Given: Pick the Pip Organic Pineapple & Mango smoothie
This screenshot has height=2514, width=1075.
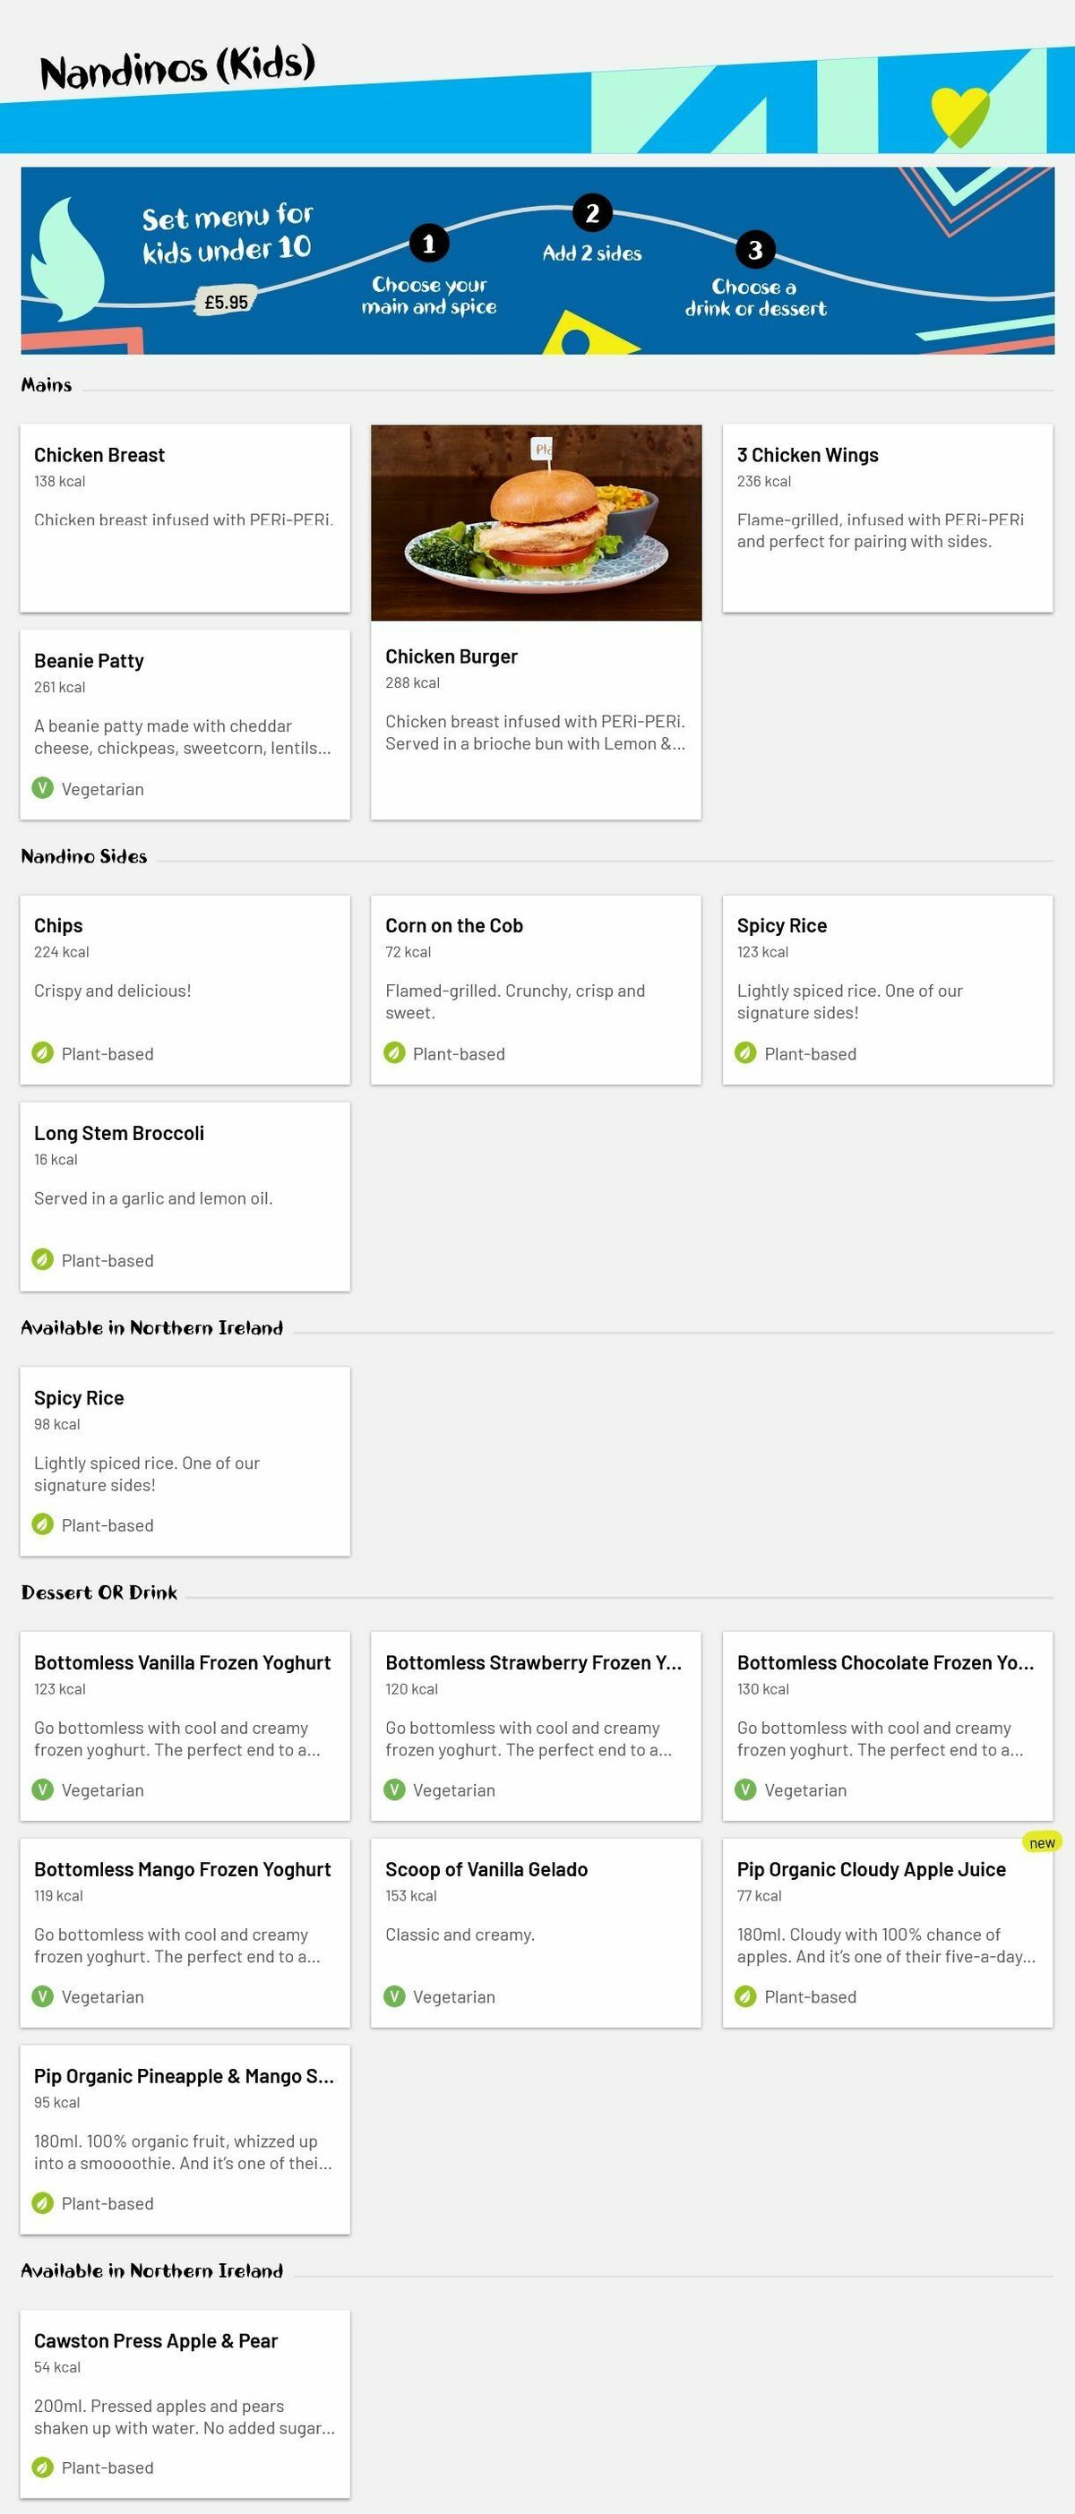Looking at the screenshot, I should click(x=185, y=2138).
